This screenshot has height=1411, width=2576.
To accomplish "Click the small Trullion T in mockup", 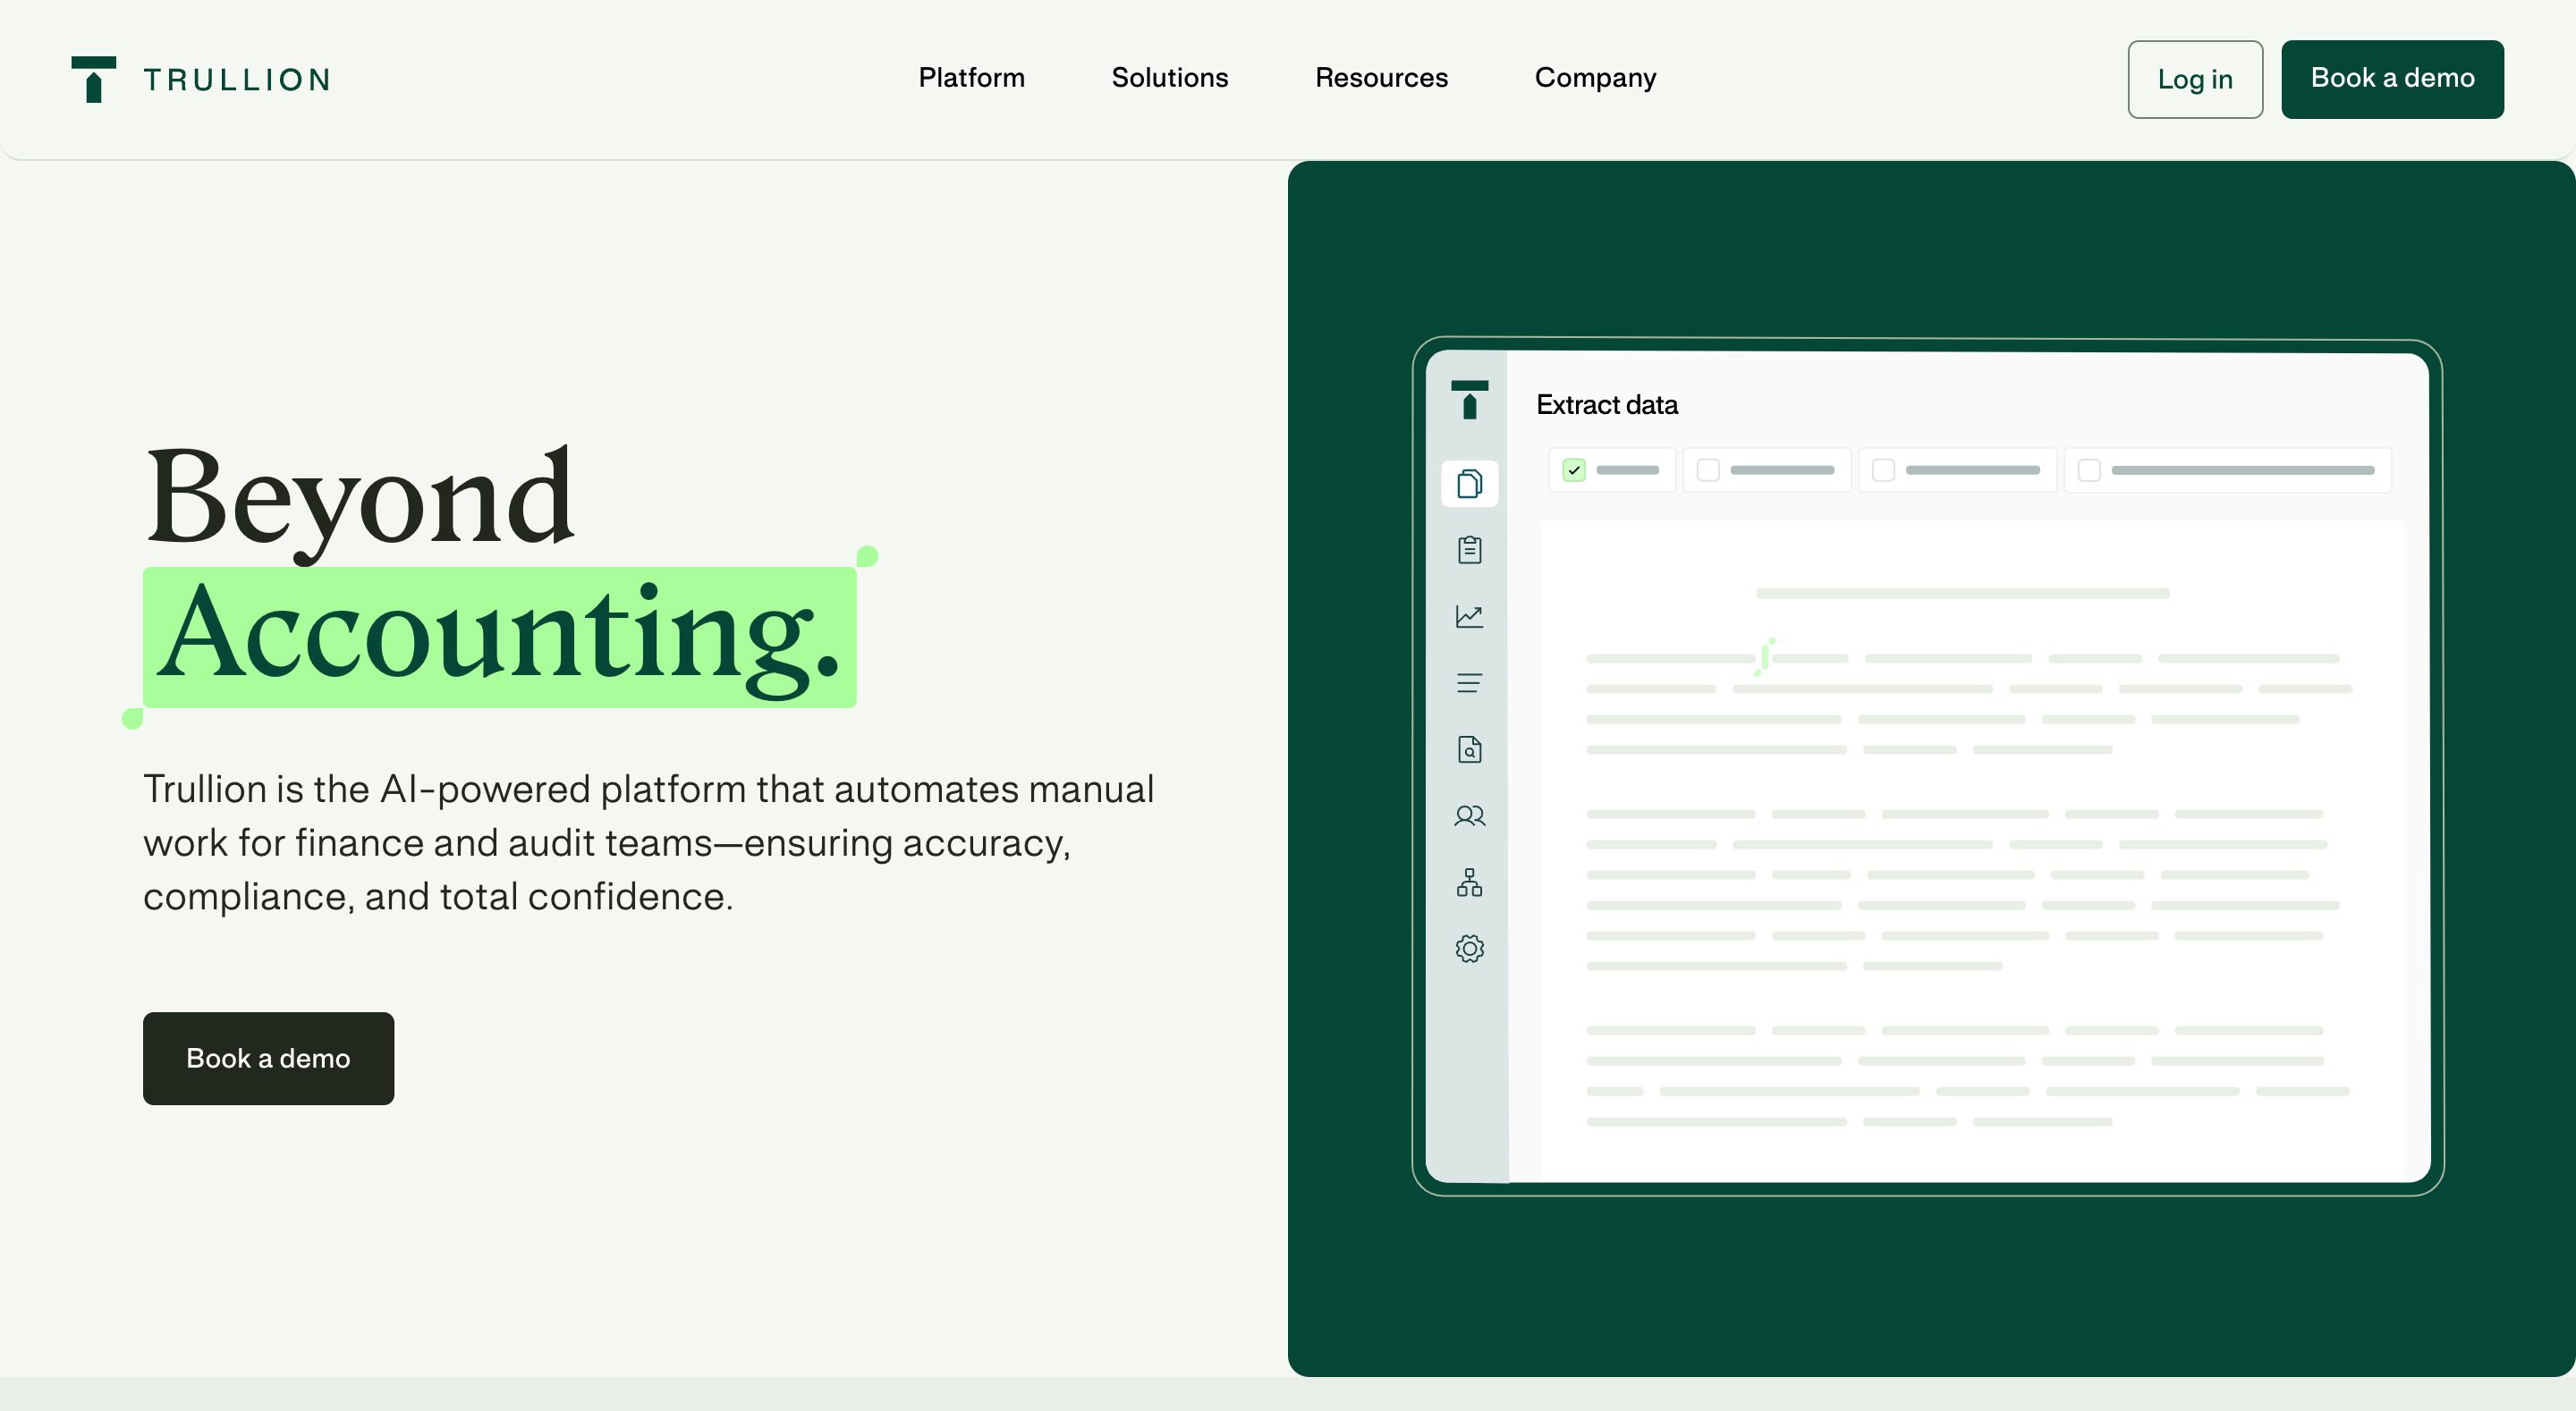I will coord(1469,399).
